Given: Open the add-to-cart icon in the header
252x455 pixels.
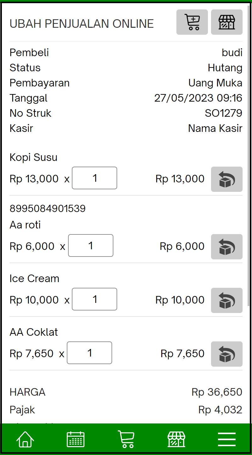Looking at the screenshot, I should pyautogui.click(x=192, y=22).
